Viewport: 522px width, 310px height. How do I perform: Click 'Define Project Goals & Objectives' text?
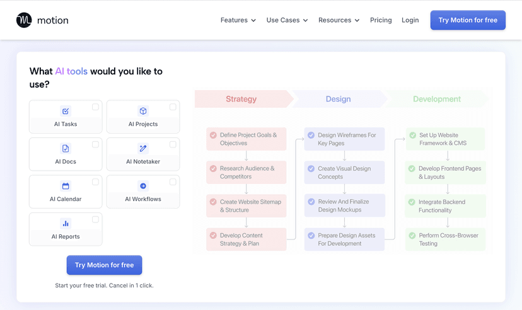[248, 139]
